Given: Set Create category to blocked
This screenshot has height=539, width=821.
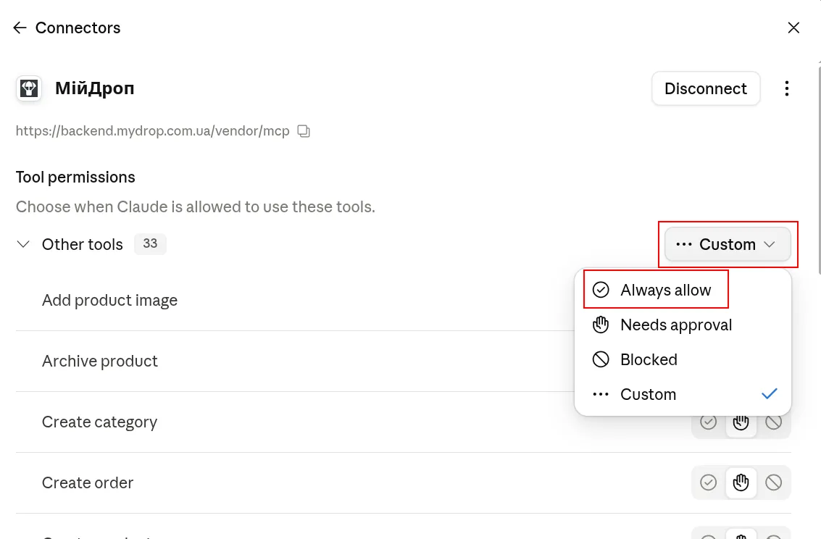Looking at the screenshot, I should coord(773,422).
